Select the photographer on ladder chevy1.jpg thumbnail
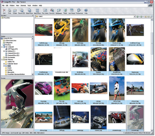155x136 pixels. pos(117,88)
